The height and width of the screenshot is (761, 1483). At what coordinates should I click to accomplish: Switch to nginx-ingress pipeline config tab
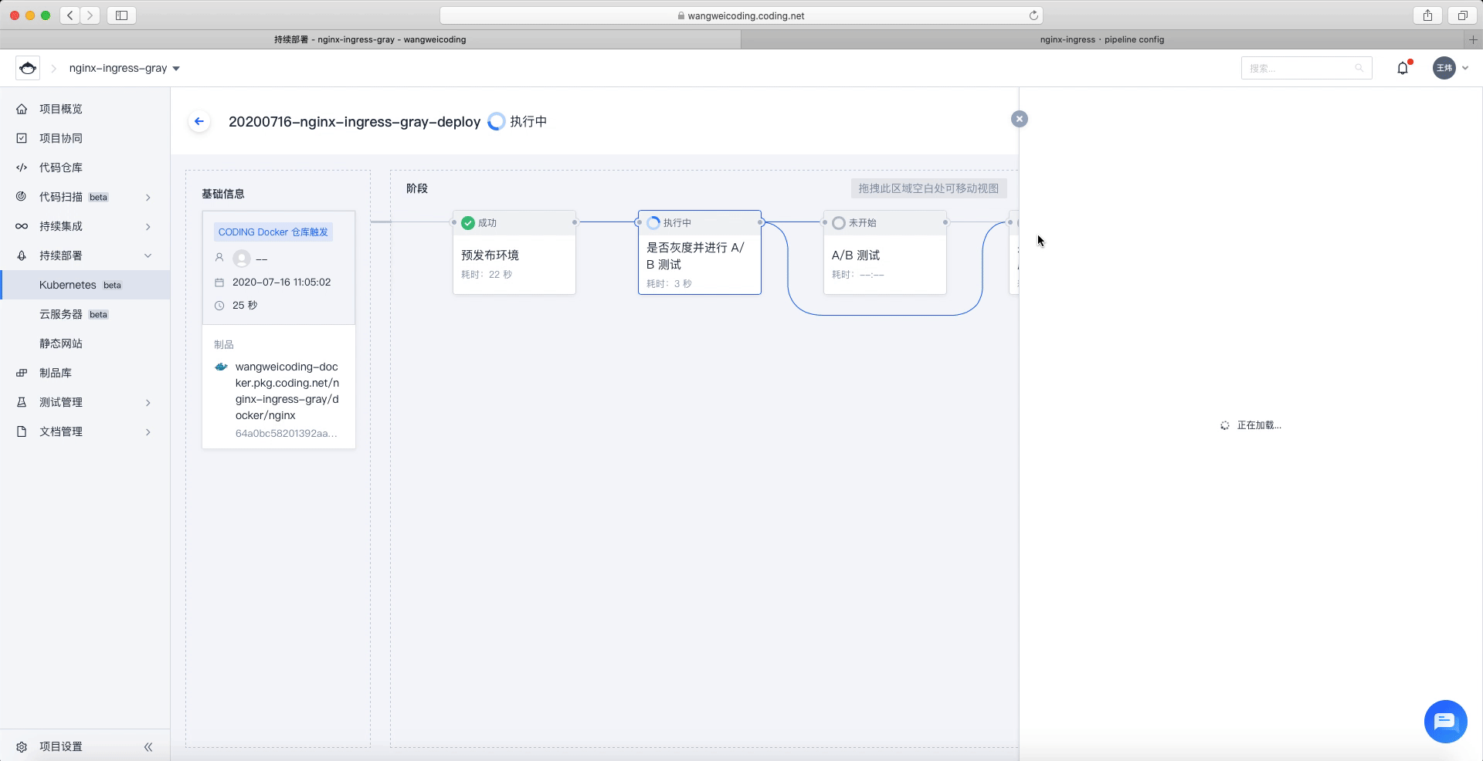[x=1101, y=39]
